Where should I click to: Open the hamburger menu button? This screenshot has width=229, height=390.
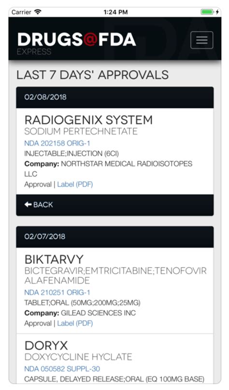201,40
